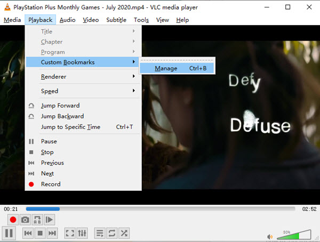Select Manage bookmarks entry
The height and width of the screenshot is (242, 320).
(x=177, y=68)
